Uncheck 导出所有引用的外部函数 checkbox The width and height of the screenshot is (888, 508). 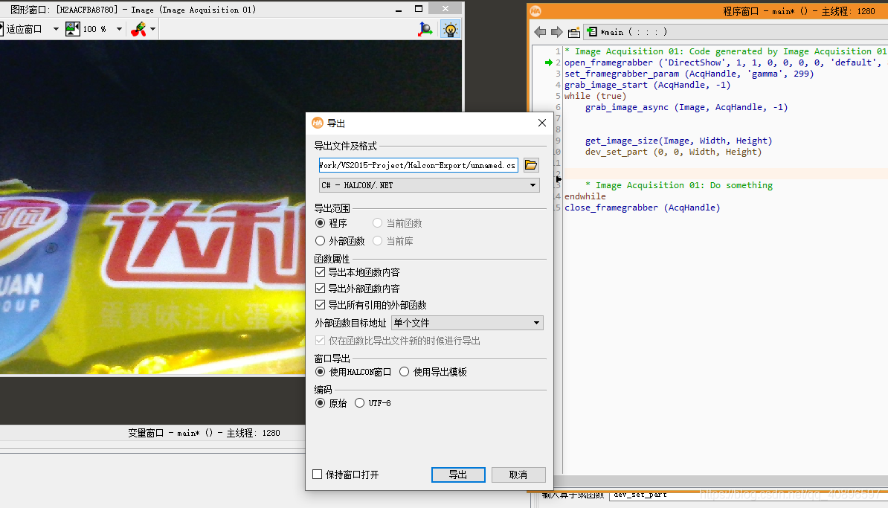(321, 305)
